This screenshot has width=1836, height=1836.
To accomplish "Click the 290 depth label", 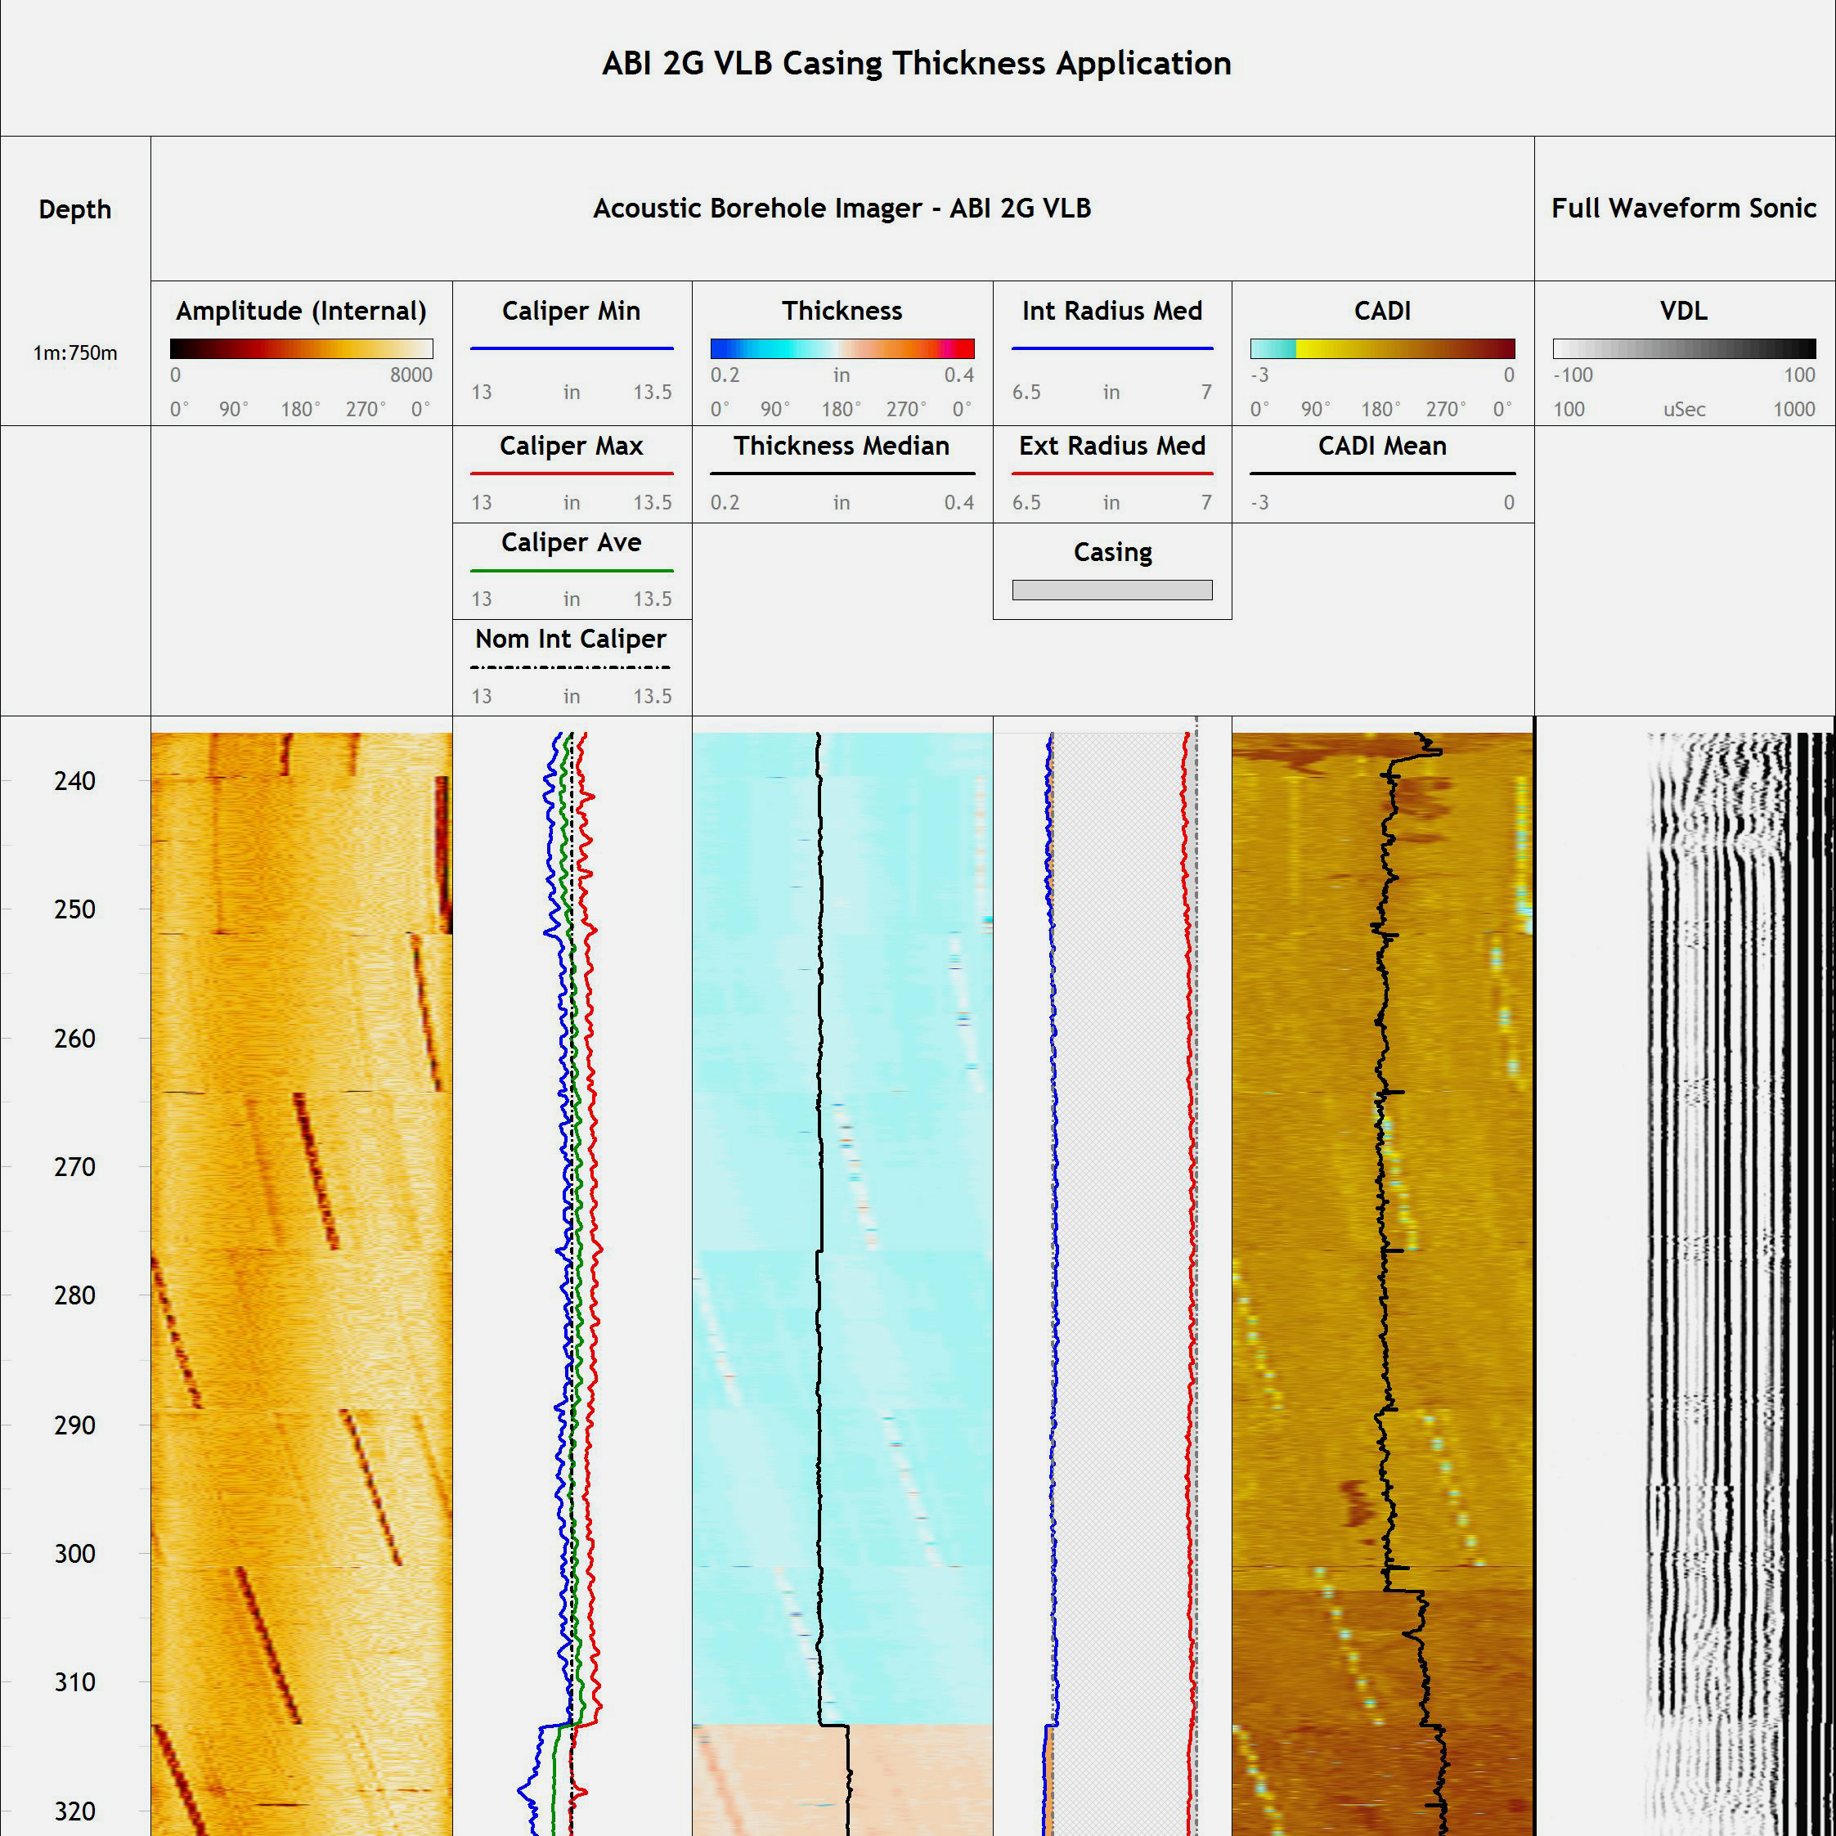I will click(x=75, y=1425).
